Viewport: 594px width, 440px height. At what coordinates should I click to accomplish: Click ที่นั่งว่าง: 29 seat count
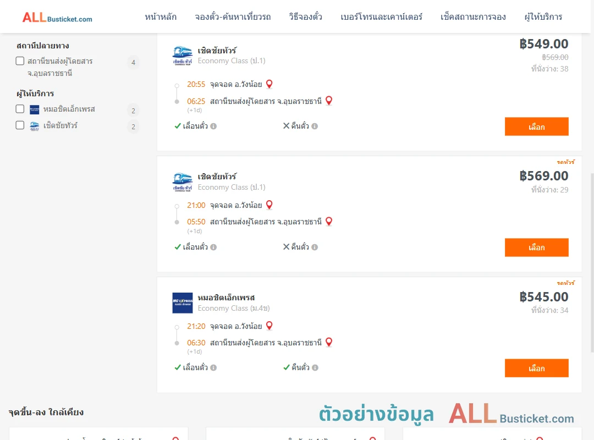point(549,190)
